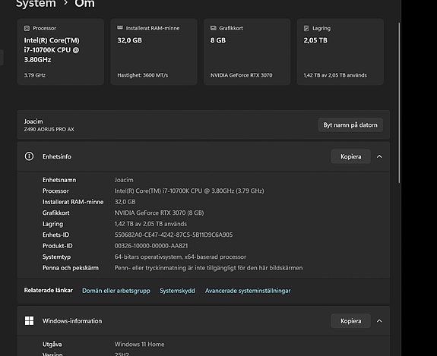Click the Enhetsinfo info circle icon
This screenshot has width=437, height=356.
click(x=29, y=156)
